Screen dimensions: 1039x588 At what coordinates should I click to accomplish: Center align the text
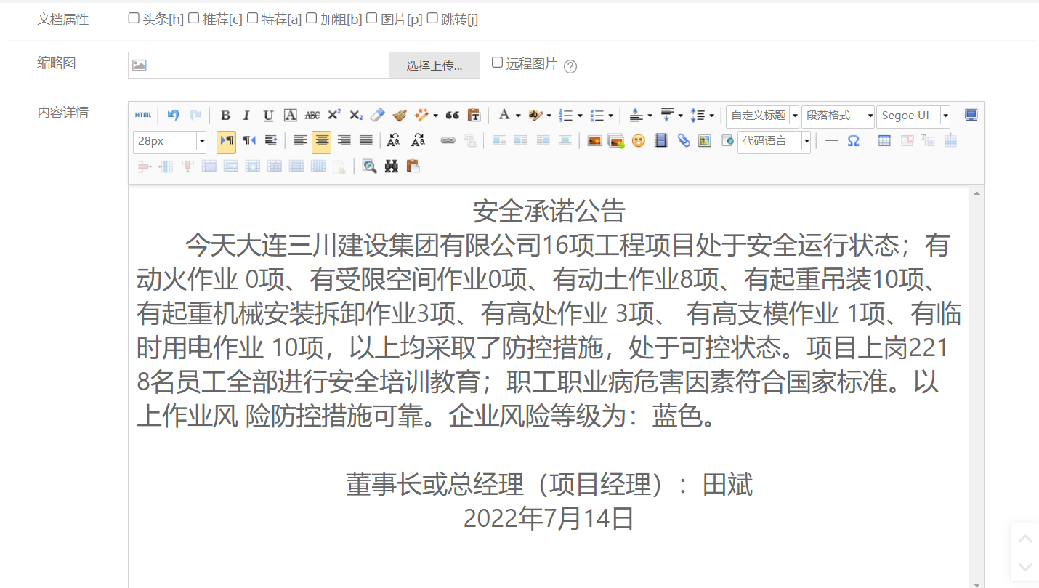[322, 141]
